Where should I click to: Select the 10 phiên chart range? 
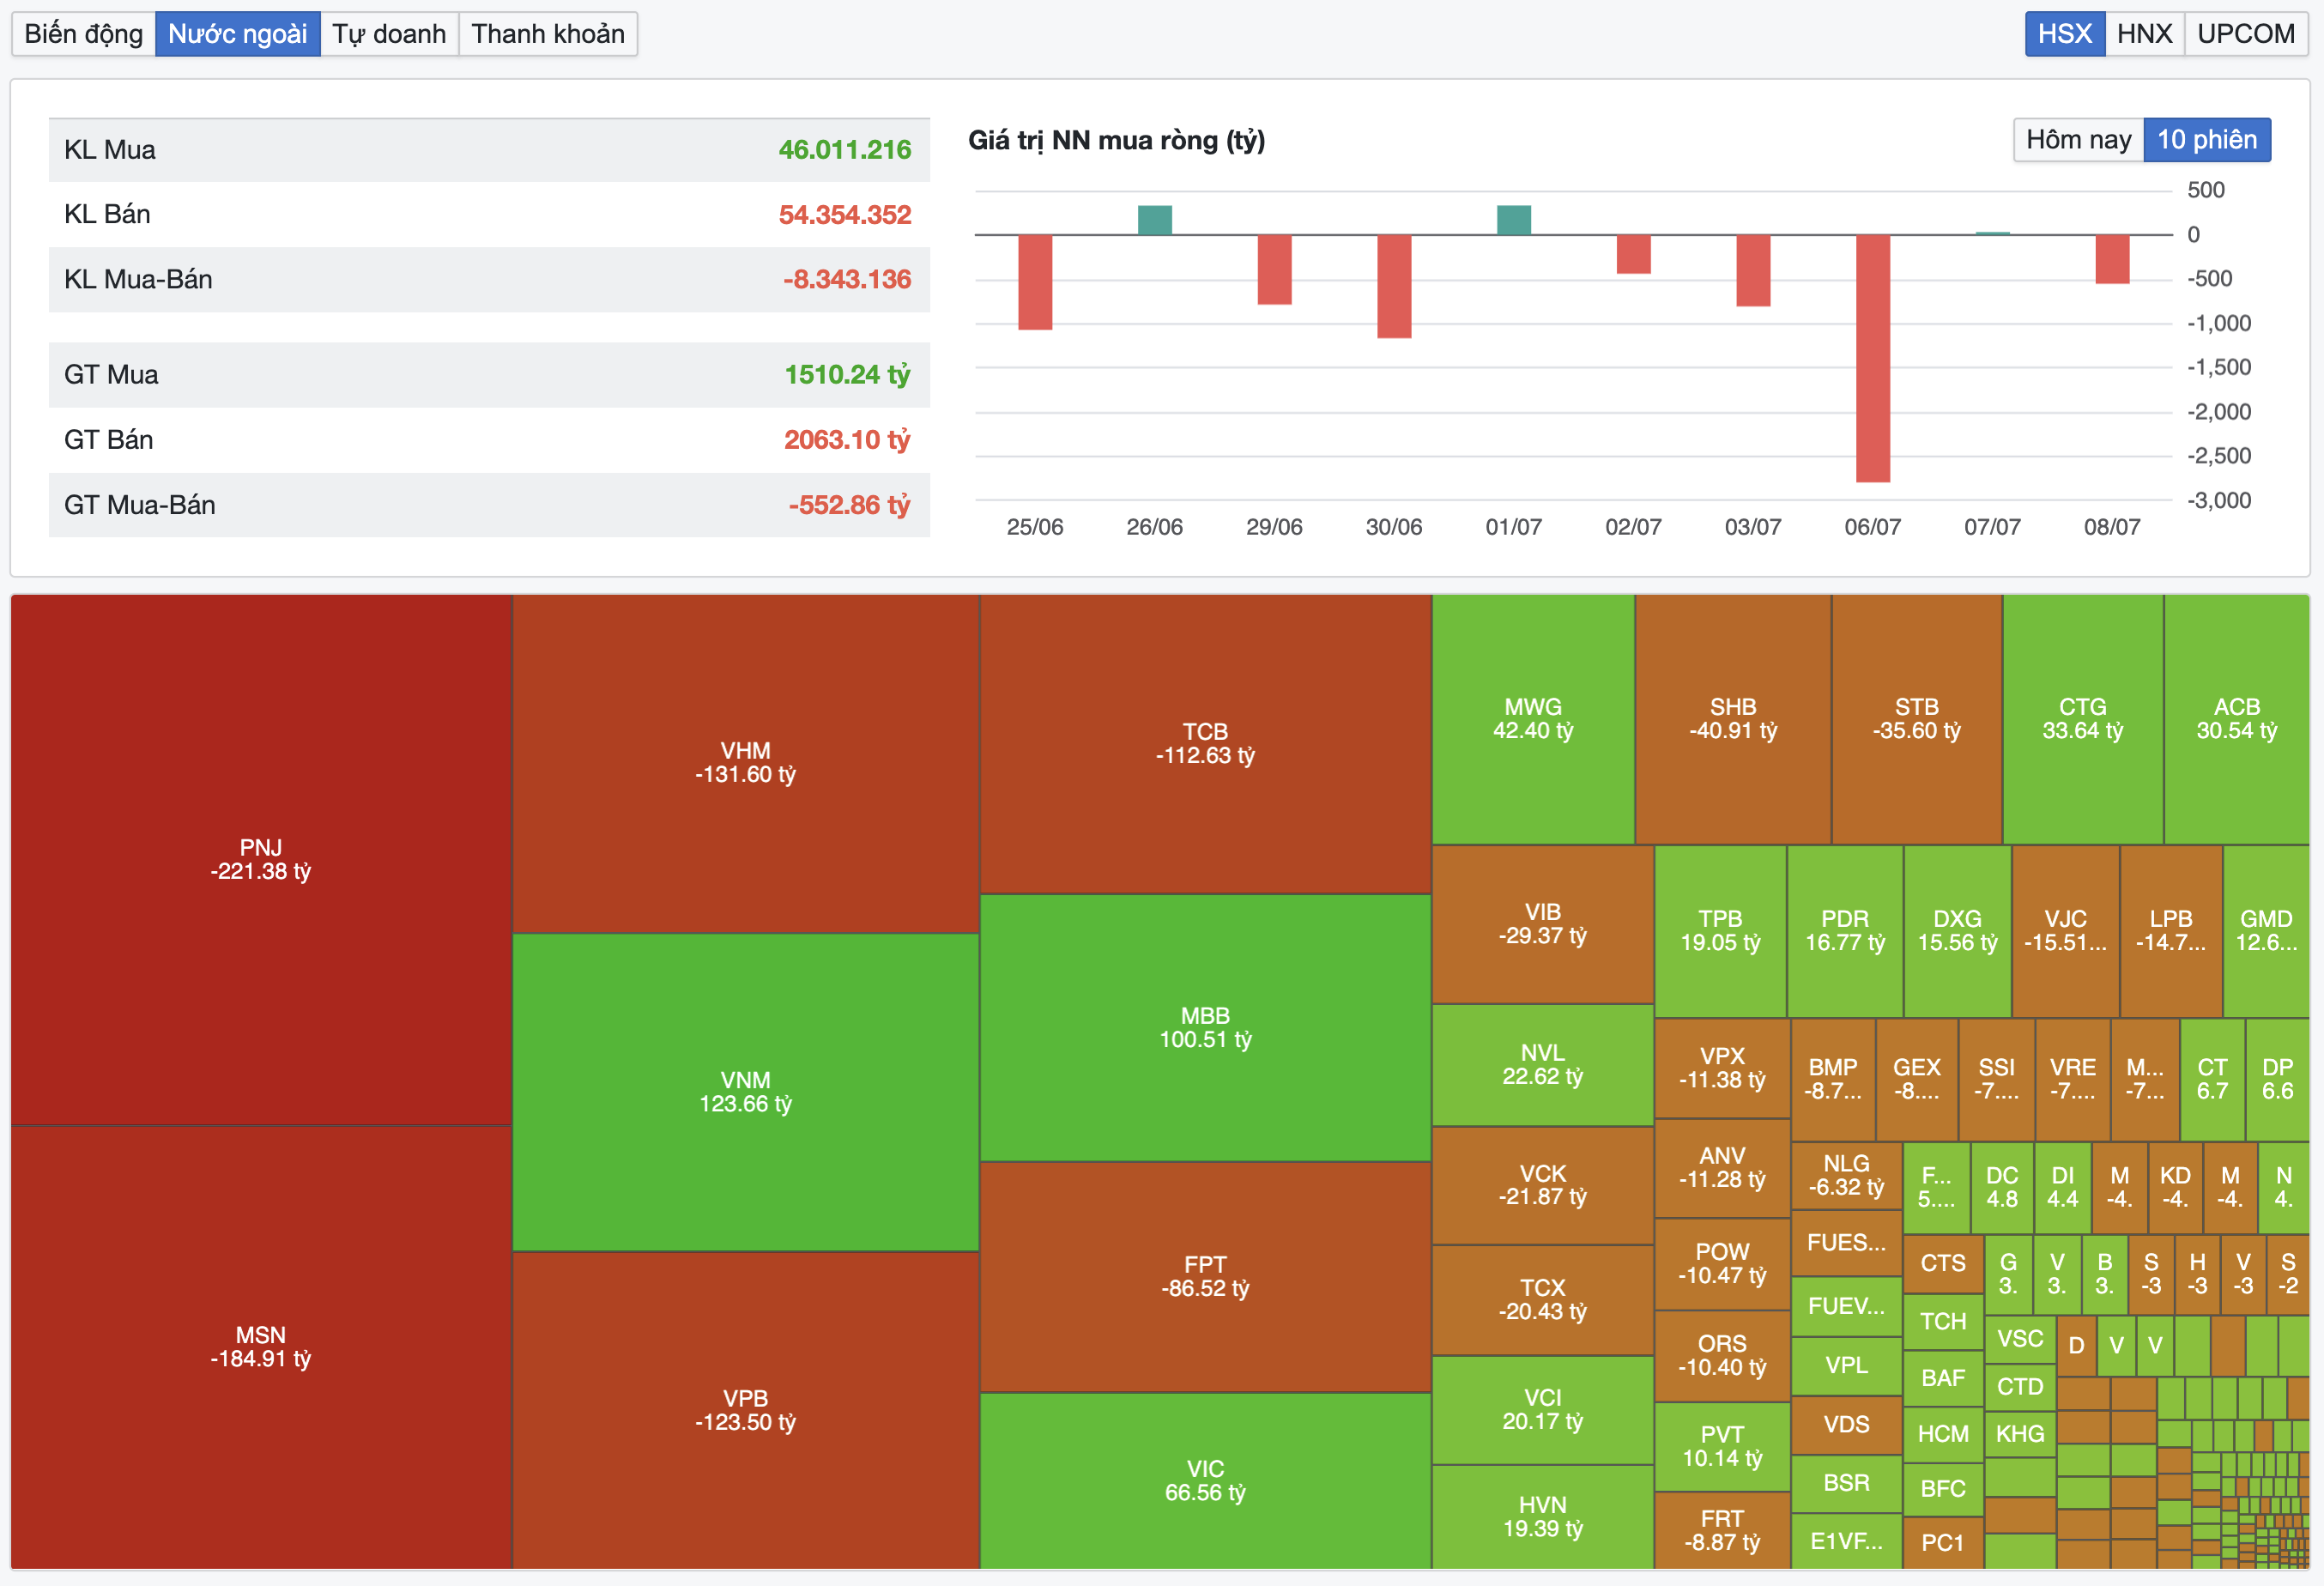point(2207,139)
